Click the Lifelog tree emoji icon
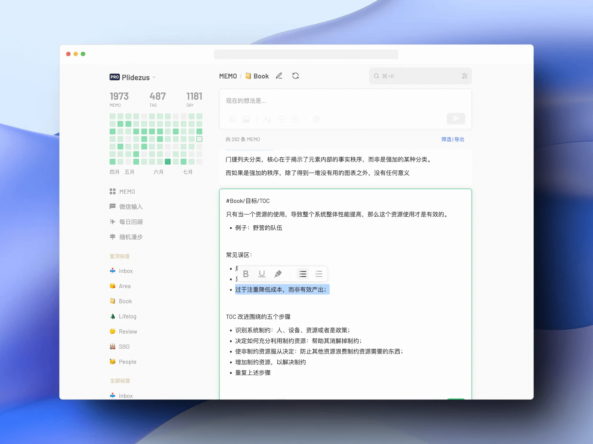Image resolution: width=593 pixels, height=444 pixels. coord(113,316)
